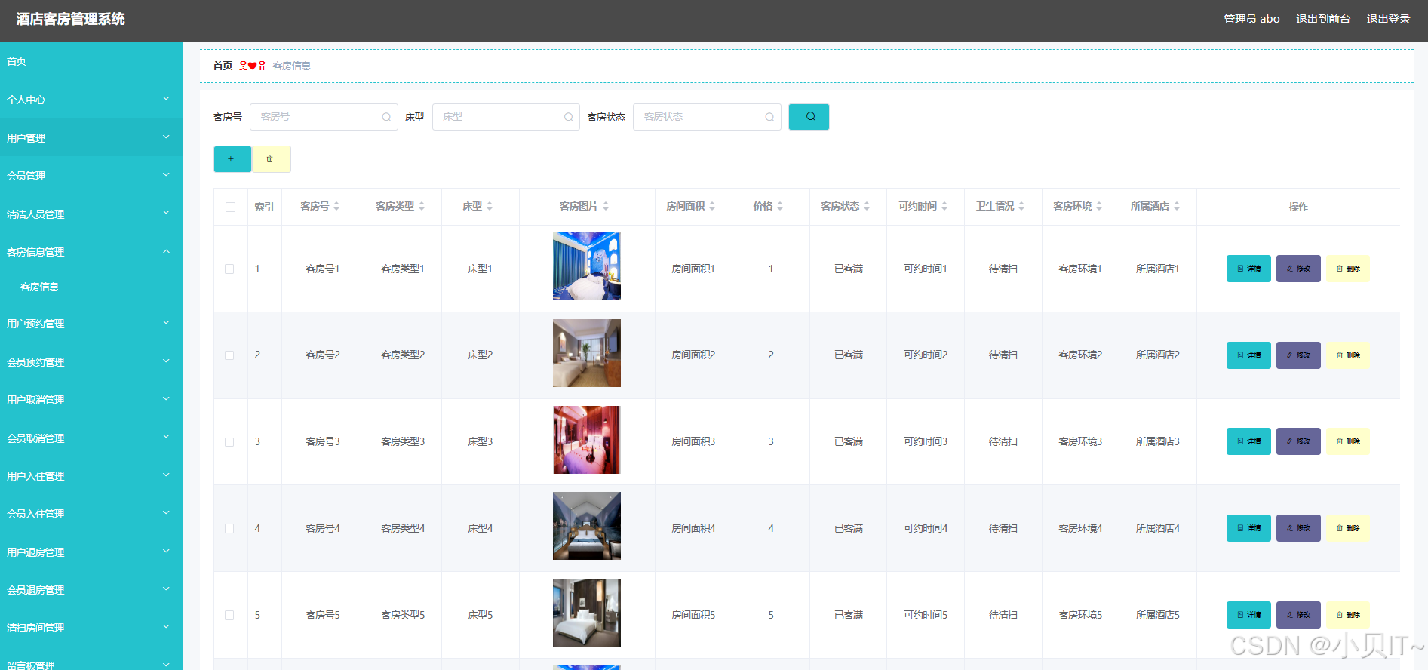Click the 管理员 abo account label

(1251, 19)
